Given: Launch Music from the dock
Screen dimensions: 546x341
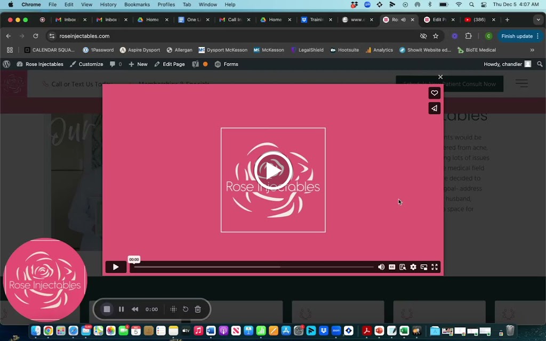Looking at the screenshot, I should coord(198,330).
